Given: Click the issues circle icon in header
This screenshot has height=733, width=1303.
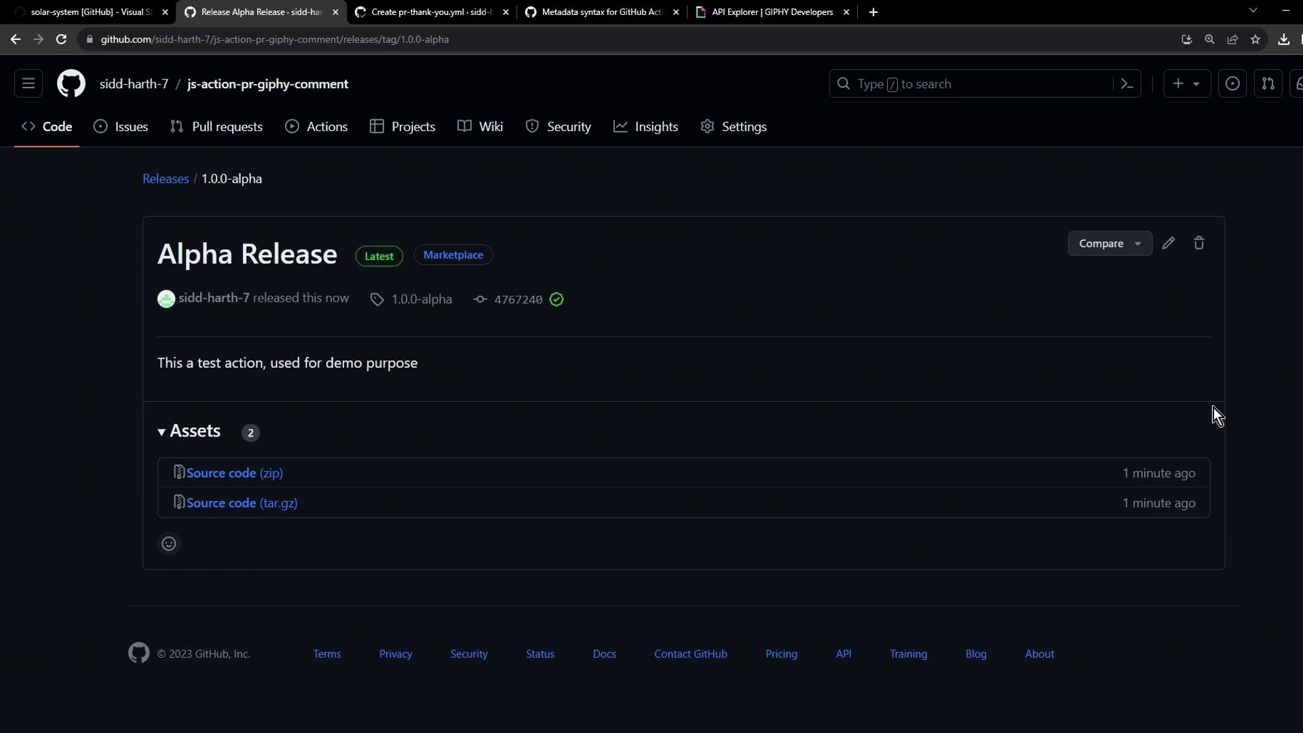Looking at the screenshot, I should [x=1232, y=83].
